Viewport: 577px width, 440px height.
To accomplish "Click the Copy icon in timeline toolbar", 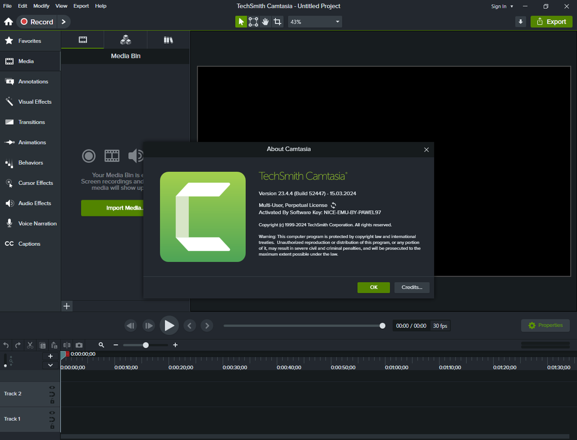I will [x=42, y=345].
